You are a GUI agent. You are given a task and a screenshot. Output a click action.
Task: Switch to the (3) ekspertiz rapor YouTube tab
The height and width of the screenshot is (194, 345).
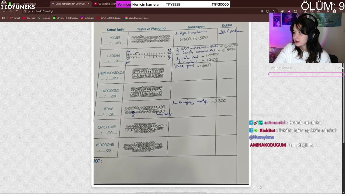coord(105,4)
